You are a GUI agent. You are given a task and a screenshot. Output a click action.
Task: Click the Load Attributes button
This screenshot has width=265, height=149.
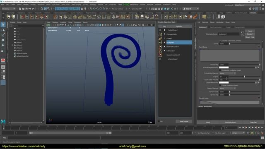pyautogui.click(x=231, y=123)
